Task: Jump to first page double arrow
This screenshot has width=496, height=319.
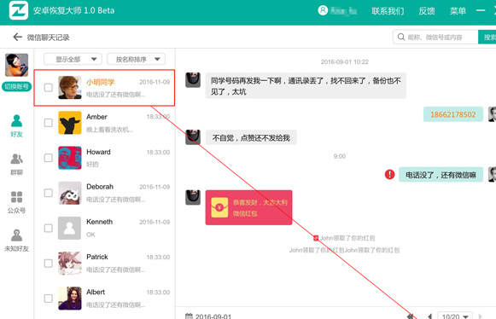Action: click(x=411, y=316)
